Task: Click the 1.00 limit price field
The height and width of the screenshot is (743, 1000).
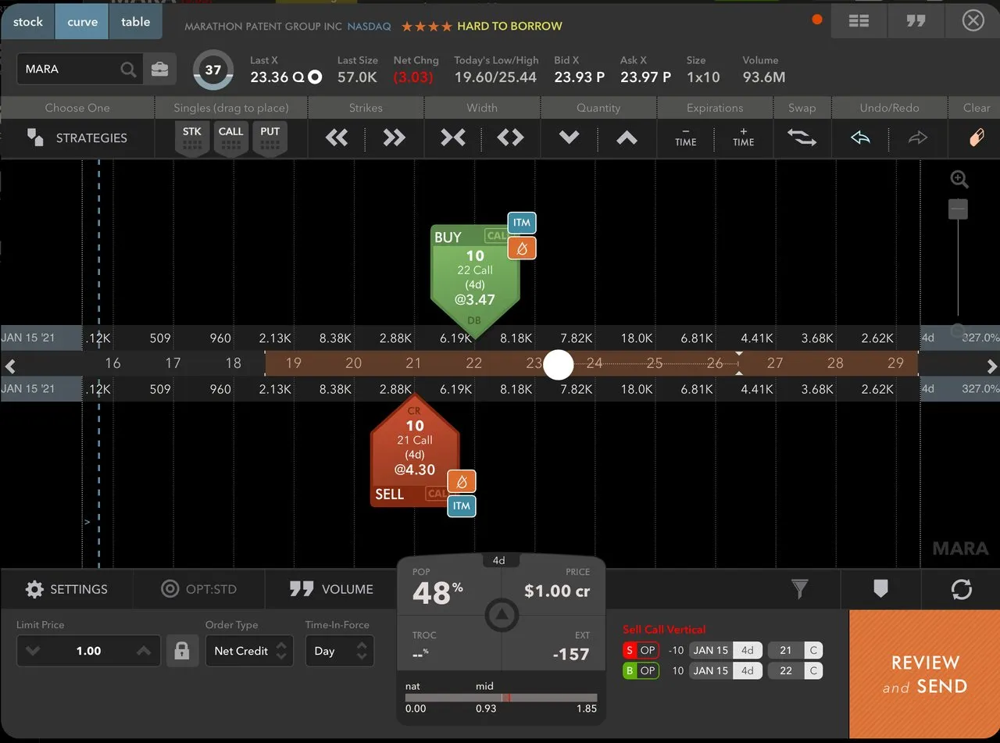Action: coord(88,651)
